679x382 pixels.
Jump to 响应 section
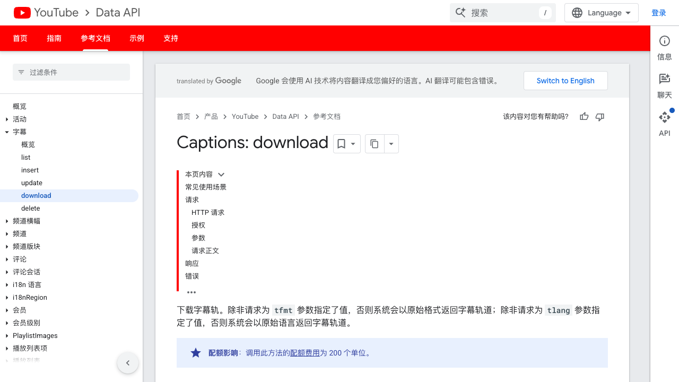pos(192,264)
